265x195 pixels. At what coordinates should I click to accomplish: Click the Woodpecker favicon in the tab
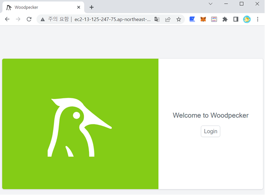(x=9, y=7)
